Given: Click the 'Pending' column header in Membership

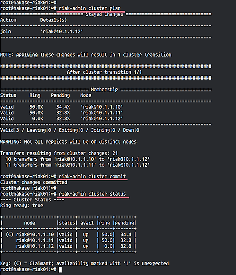Looking at the screenshot, I should (60, 95).
